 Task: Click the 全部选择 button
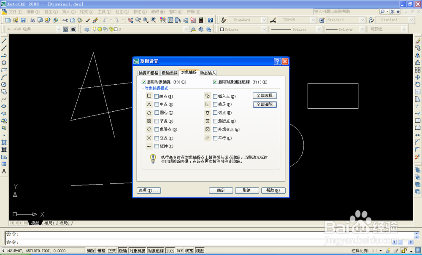coord(265,96)
